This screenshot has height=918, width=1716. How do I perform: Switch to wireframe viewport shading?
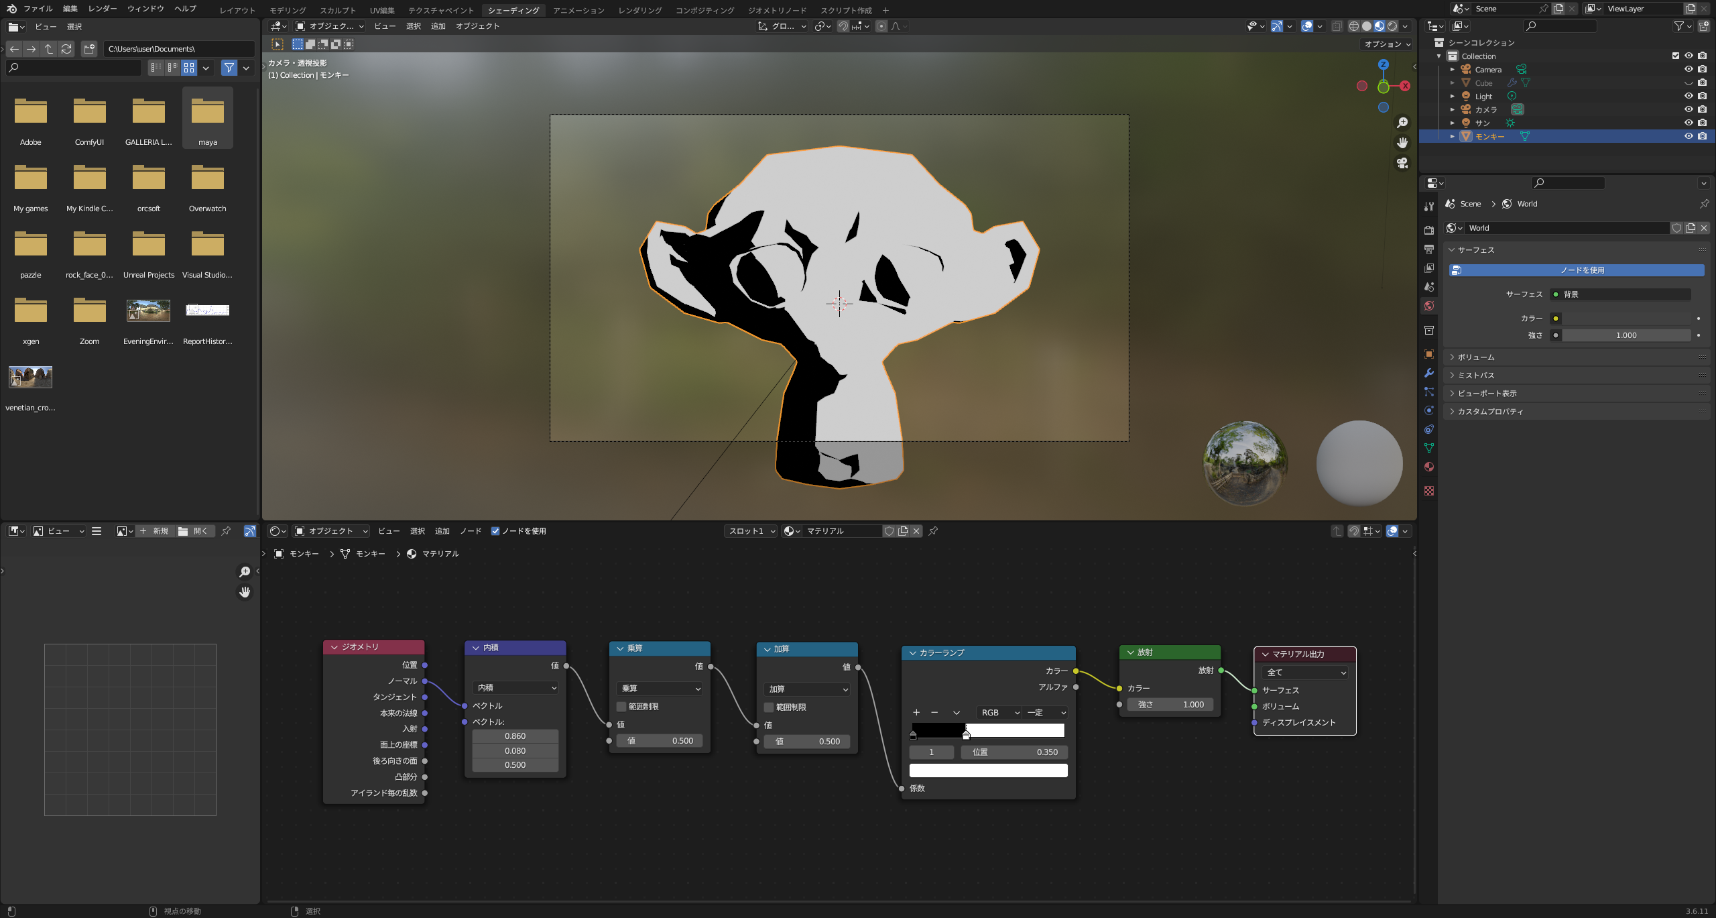[x=1353, y=26]
